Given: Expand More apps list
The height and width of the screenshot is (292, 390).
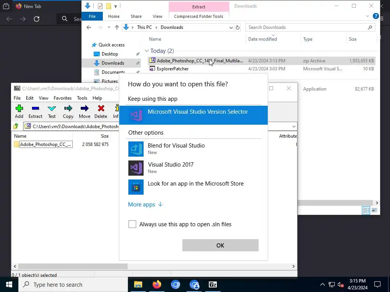Looking at the screenshot, I should click(x=145, y=205).
